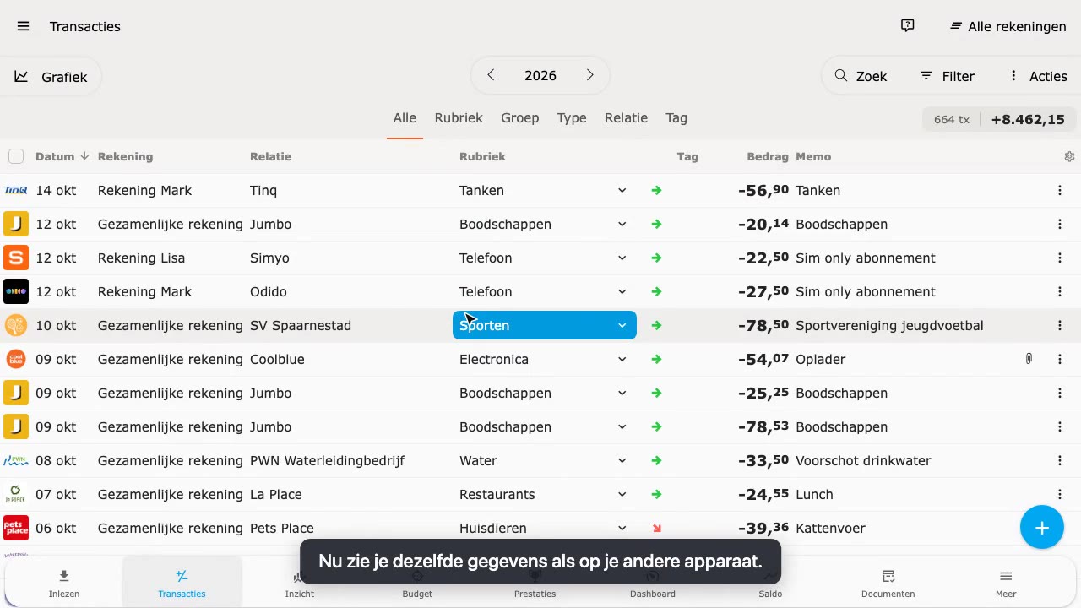Open the Zoek search
This screenshot has height=608, width=1081.
click(x=861, y=76)
